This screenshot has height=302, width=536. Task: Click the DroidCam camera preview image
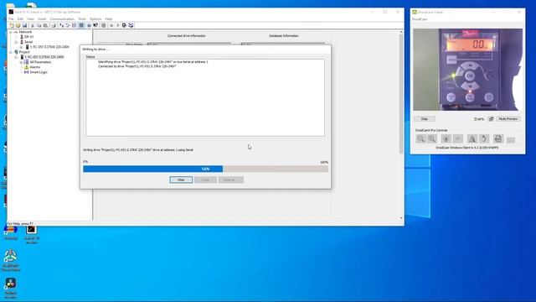coord(467,70)
